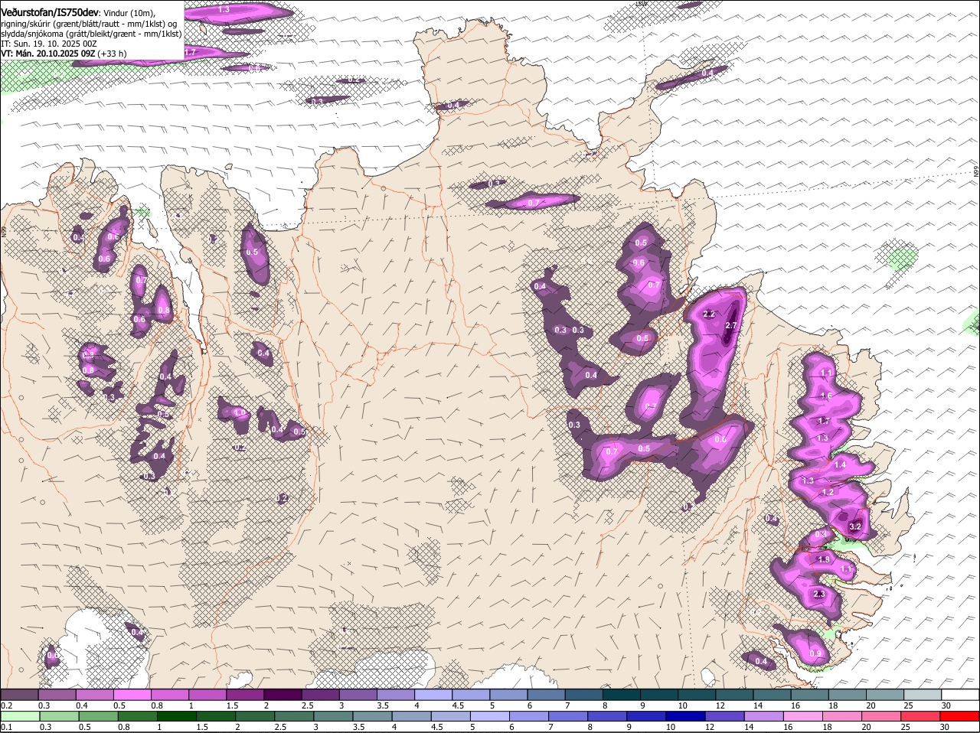Click the '1.4' snowfall value on the map

[840, 465]
